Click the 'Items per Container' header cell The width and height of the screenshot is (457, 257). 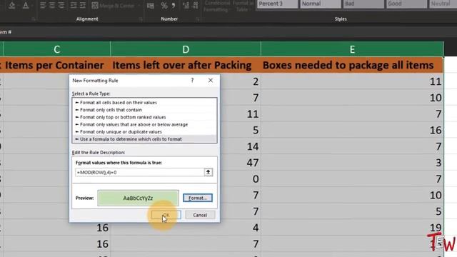point(57,65)
